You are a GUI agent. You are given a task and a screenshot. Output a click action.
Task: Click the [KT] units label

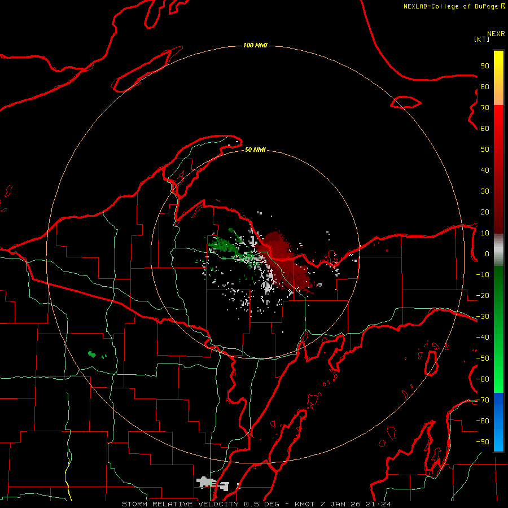[x=482, y=39]
